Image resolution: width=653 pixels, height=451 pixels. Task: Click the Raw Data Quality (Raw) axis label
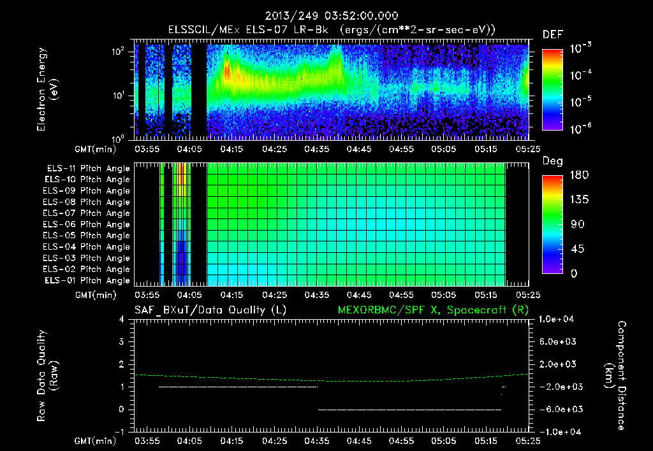[48, 376]
